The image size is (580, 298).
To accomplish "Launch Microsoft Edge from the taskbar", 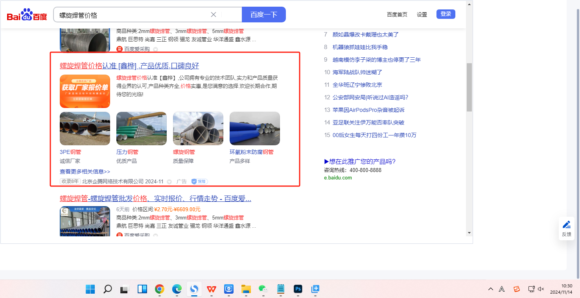I will [177, 289].
